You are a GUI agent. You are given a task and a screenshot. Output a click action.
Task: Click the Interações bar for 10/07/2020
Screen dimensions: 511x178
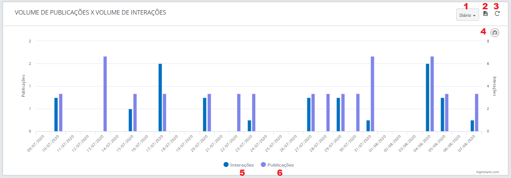(x=56, y=114)
